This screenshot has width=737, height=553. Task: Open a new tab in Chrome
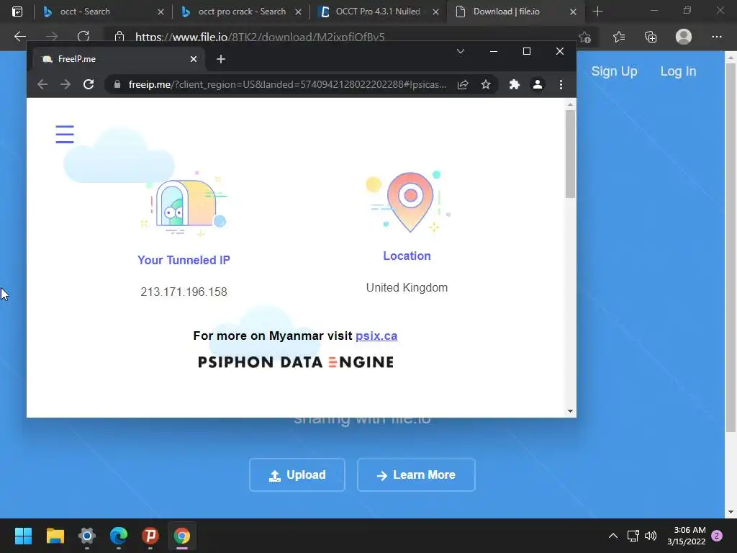pos(221,59)
